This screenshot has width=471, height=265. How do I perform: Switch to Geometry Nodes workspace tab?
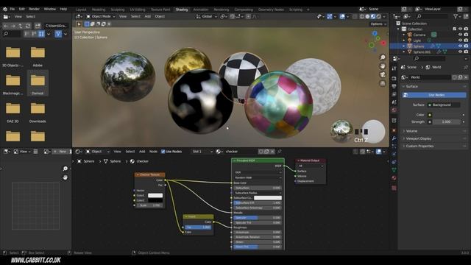pyautogui.click(x=271, y=10)
